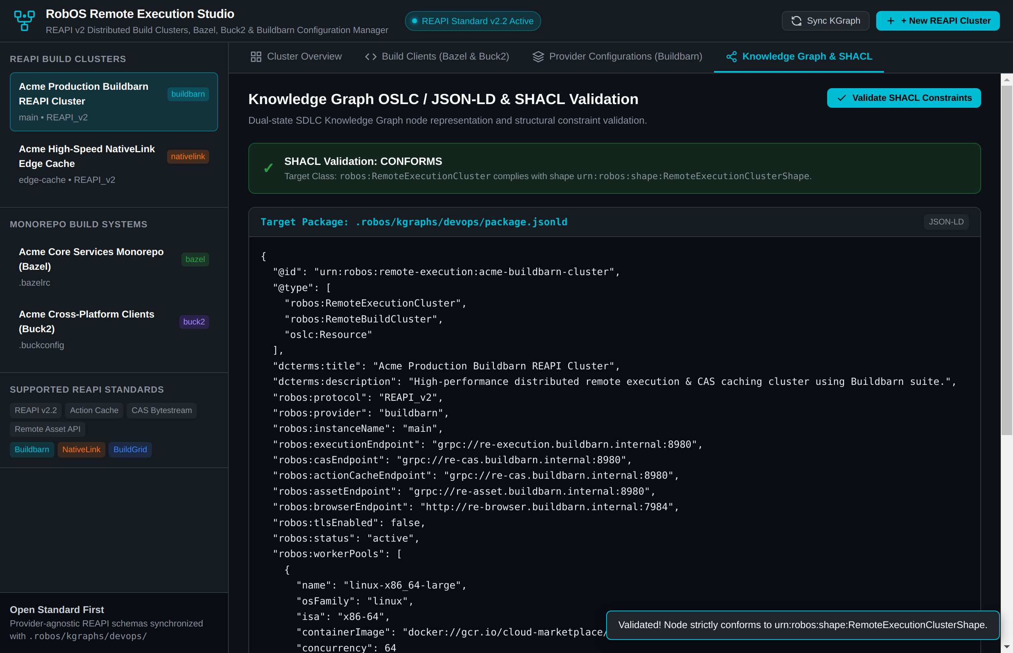
Task: Click the REAPI BUILD CLUSTERS section header
Action: 68,59
